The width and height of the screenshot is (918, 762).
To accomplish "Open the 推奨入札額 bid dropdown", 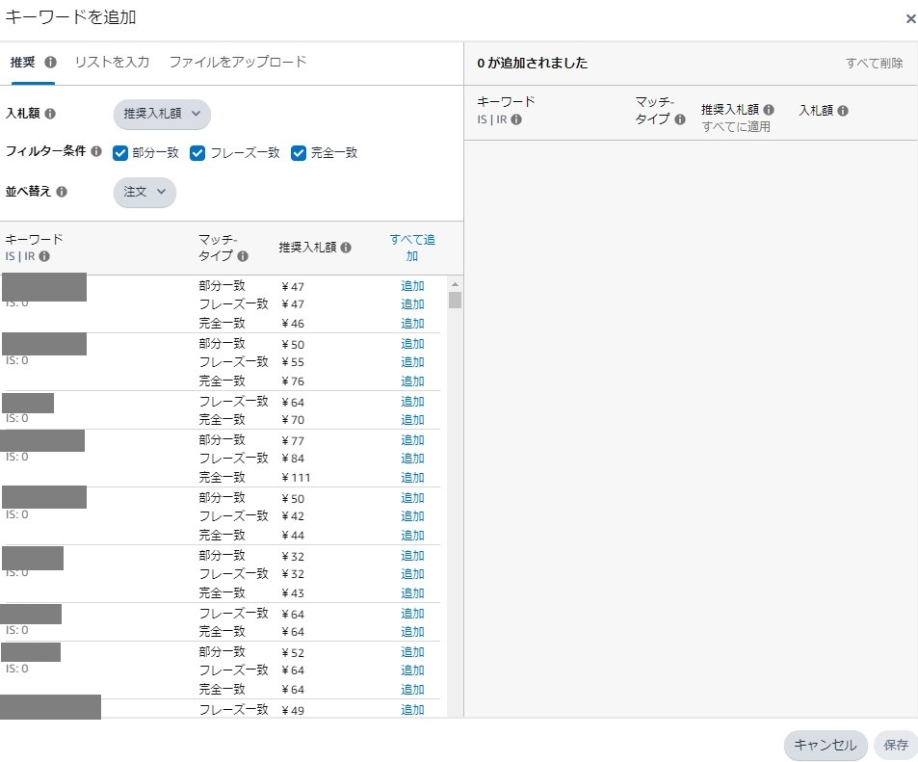I will point(162,114).
